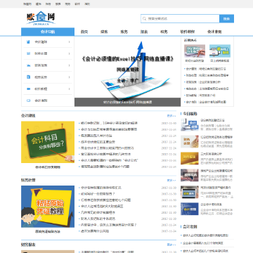Viewport: 253px width, 253px height.
Task: Open 税务实务 thumbnail in 今日推荐
Action: click(190, 175)
